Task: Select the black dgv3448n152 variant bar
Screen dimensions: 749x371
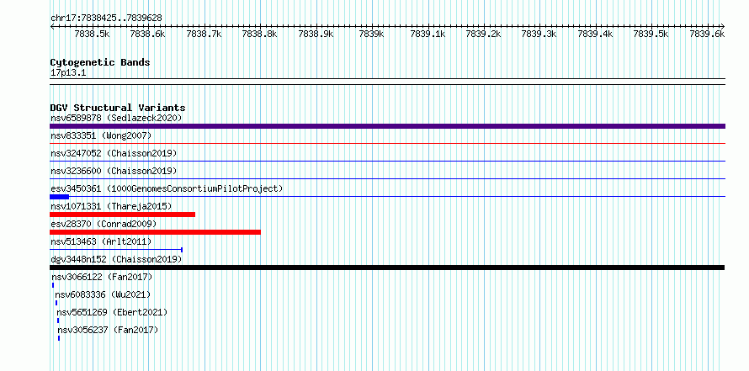Action: pyautogui.click(x=387, y=268)
